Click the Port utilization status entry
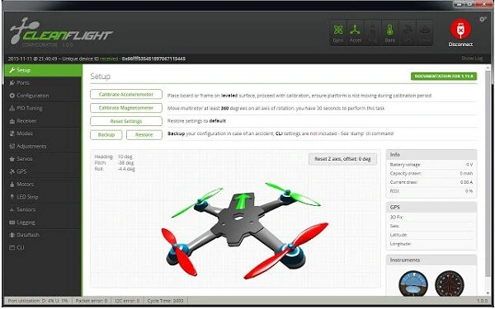This screenshot has width=495, height=309. [38, 301]
